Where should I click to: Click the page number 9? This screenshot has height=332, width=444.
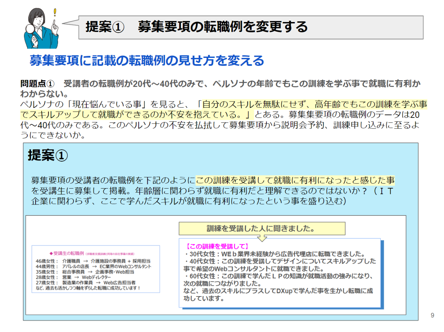pyautogui.click(x=432, y=315)
